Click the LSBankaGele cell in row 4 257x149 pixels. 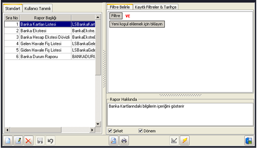(x=83, y=44)
